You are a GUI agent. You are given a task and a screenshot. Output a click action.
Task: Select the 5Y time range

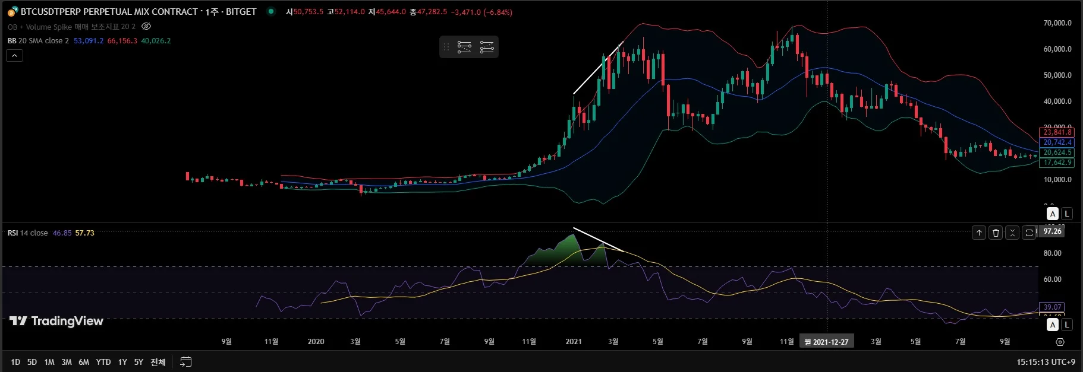point(138,362)
